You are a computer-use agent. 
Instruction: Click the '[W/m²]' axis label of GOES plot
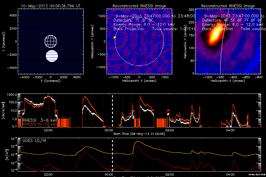click(7, 155)
